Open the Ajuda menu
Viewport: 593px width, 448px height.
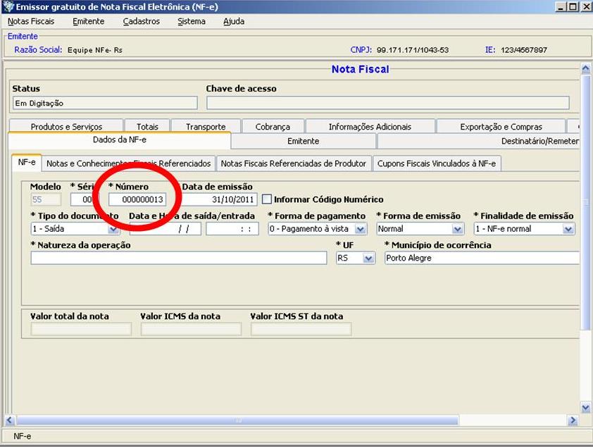(x=234, y=22)
